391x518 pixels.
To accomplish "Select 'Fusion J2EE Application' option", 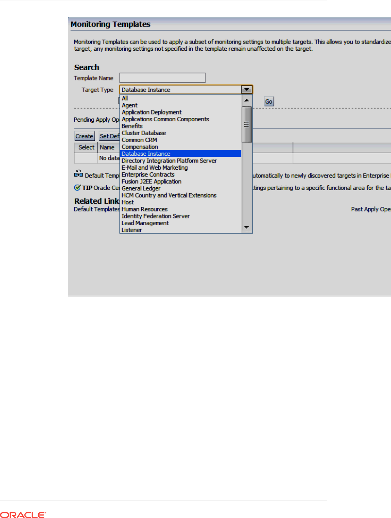I will pyautogui.click(x=181, y=181).
